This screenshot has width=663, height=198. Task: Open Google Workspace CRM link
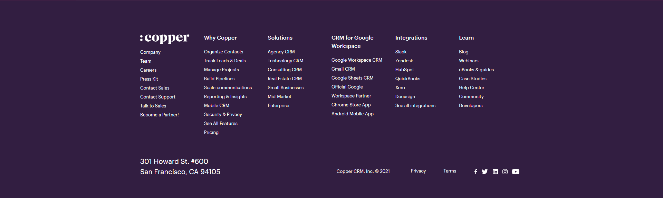pyautogui.click(x=357, y=60)
